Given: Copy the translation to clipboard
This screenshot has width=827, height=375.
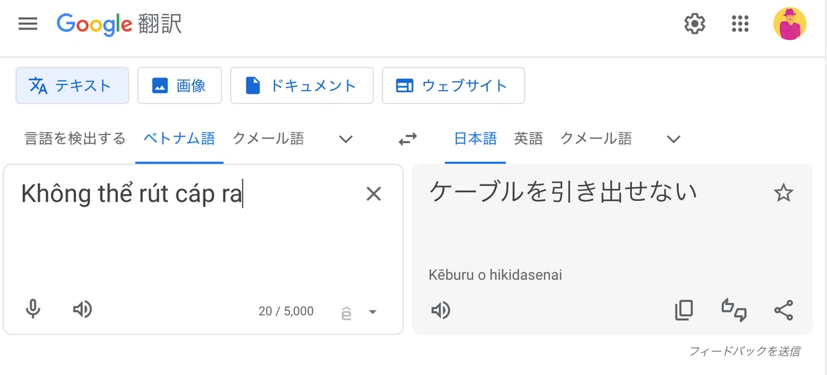Looking at the screenshot, I should pos(684,310).
